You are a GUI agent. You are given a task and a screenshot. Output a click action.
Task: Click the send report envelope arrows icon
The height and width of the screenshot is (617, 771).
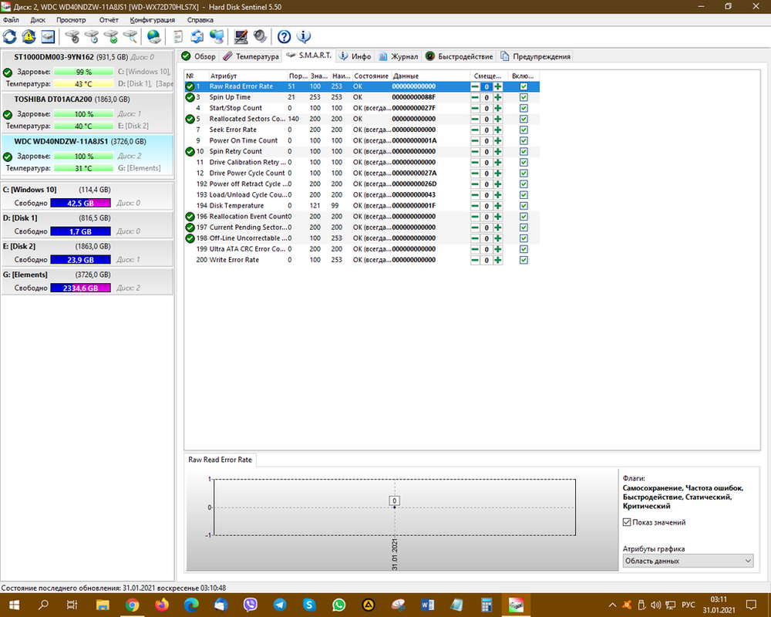pyautogui.click(x=197, y=36)
